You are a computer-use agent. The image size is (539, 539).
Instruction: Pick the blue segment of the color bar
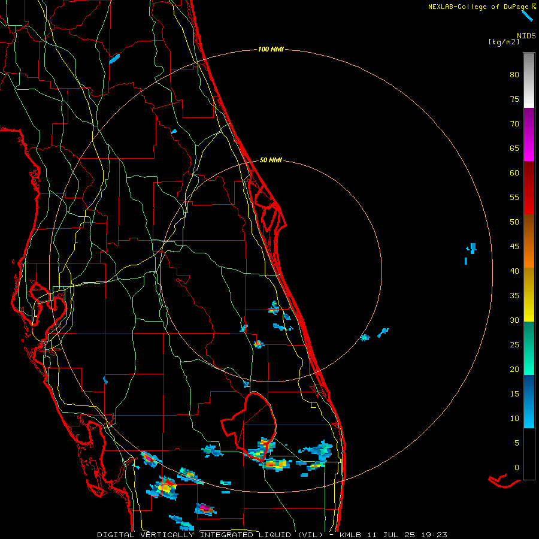click(x=529, y=401)
